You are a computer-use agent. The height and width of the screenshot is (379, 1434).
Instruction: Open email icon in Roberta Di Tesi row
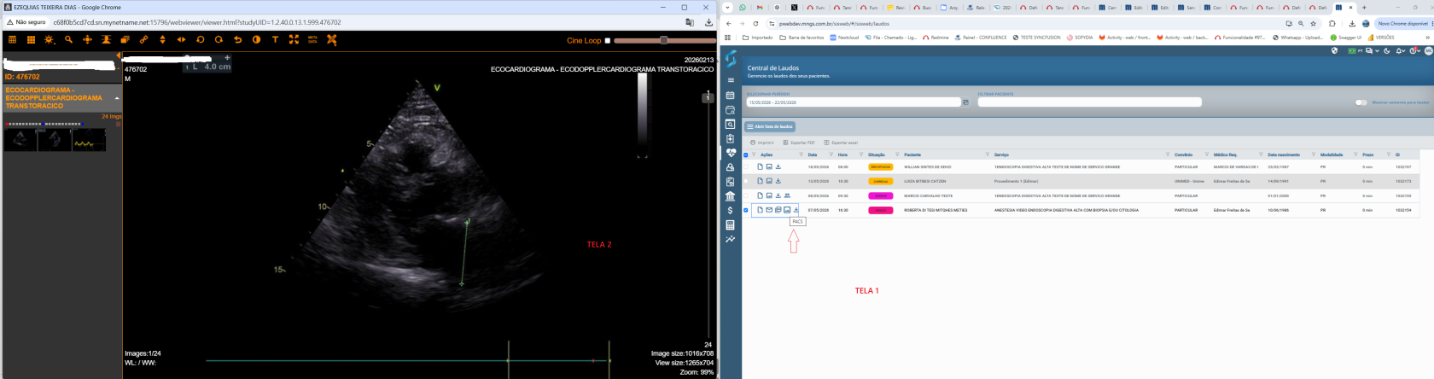[x=769, y=210]
